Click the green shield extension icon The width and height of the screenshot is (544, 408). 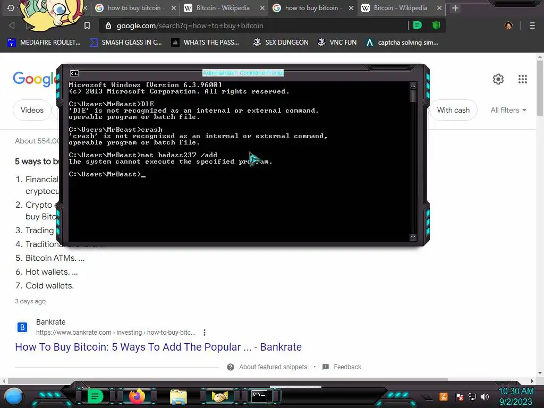436,25
